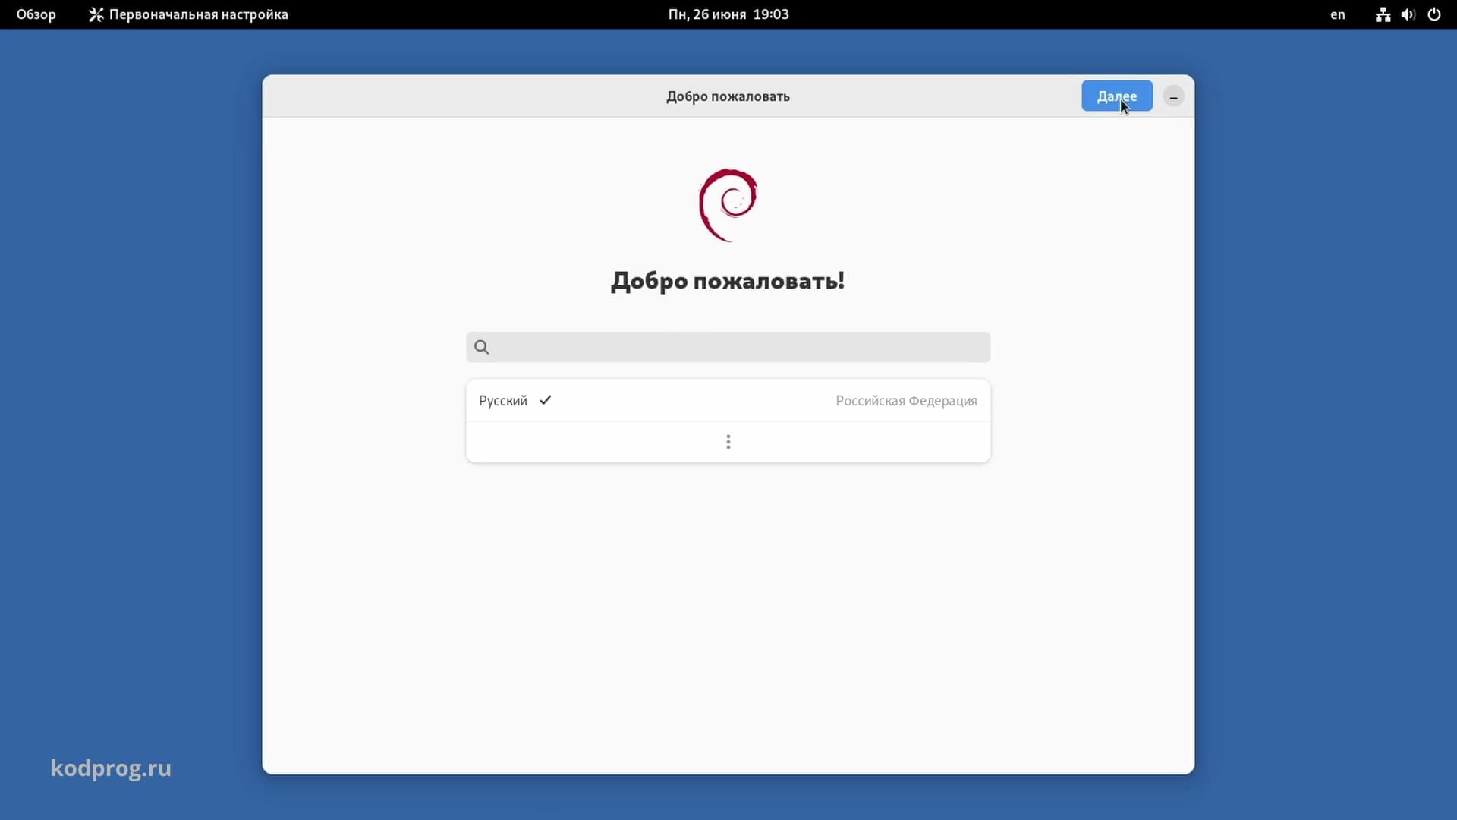Viewport: 1457px width, 820px height.
Task: Click the Российская Федерация label
Action: (x=906, y=401)
